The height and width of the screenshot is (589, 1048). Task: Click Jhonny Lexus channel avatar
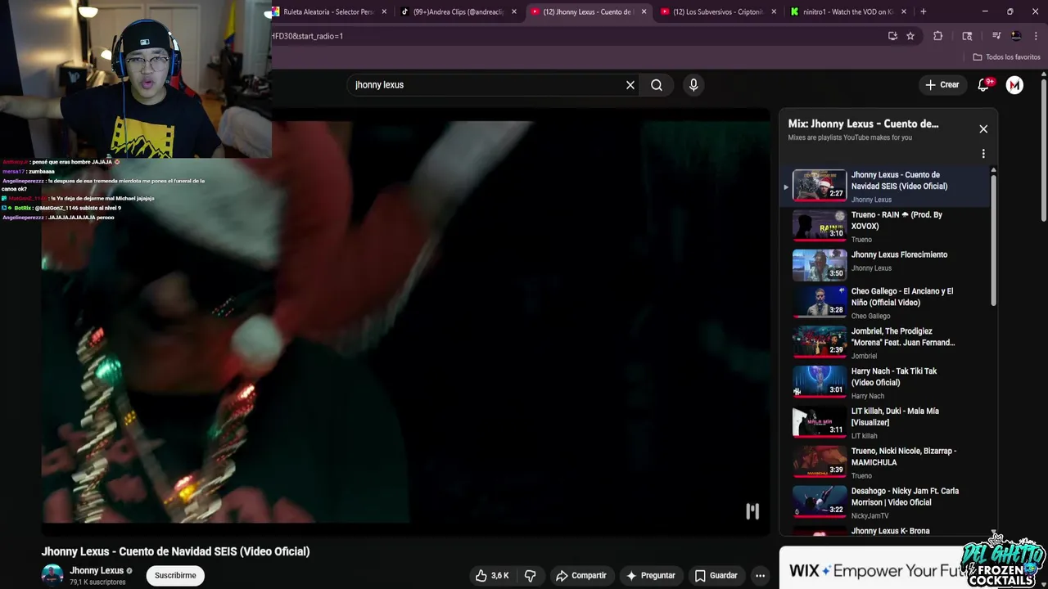[x=52, y=575]
